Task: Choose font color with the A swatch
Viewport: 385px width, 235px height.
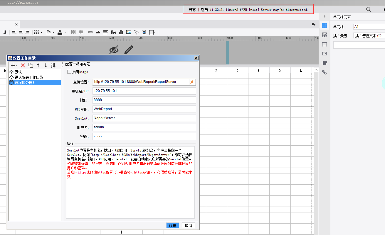Action: pyautogui.click(x=60, y=32)
